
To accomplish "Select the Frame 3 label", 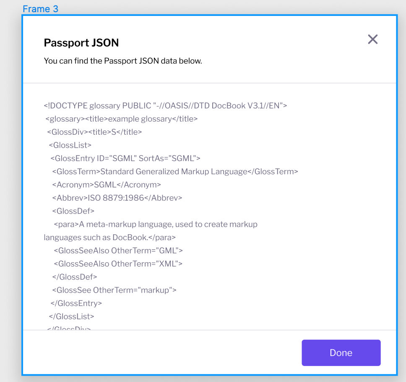I will click(x=40, y=9).
